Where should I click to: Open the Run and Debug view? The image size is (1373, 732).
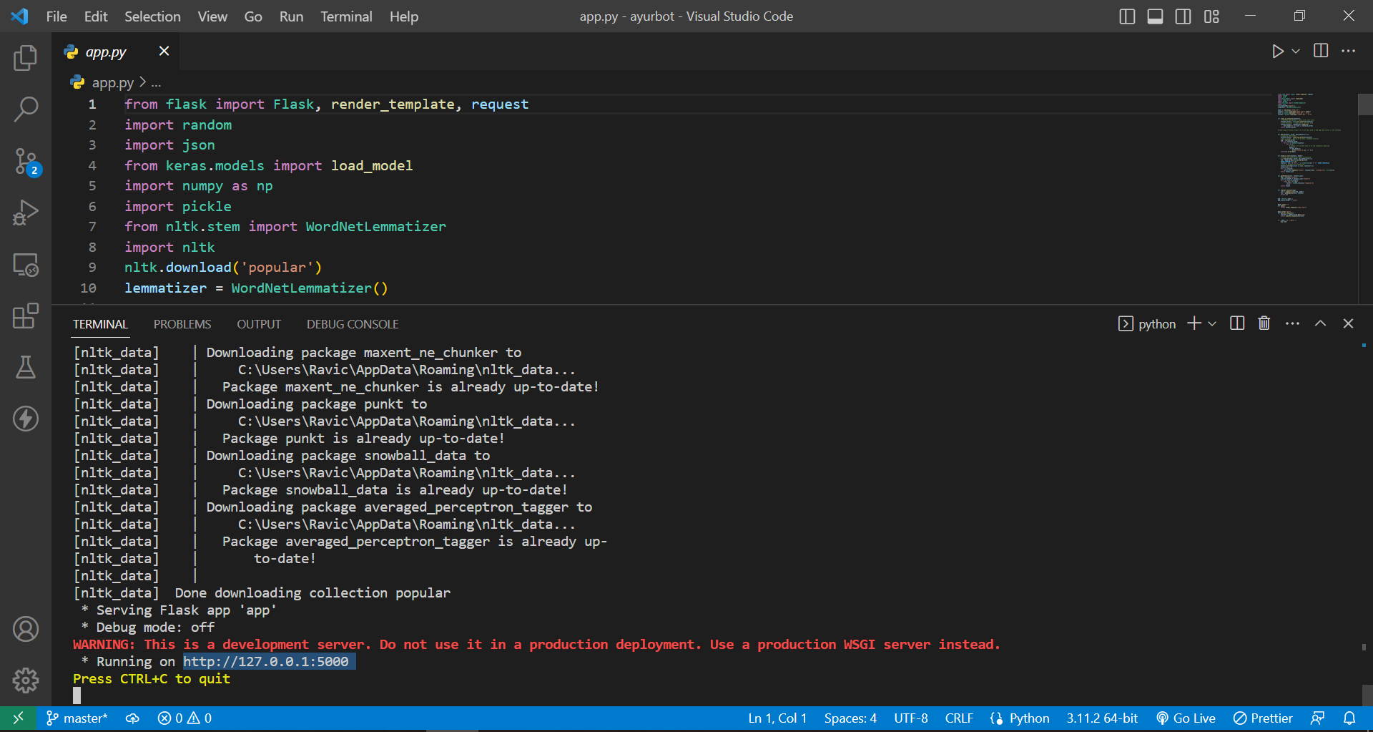coord(26,213)
